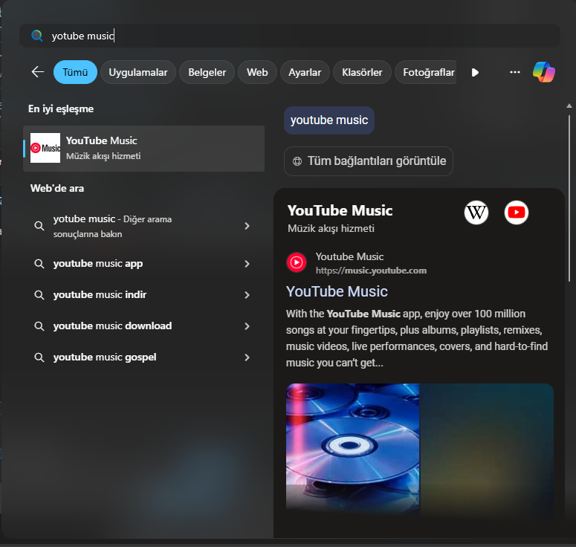576x547 pixels.
Task: Select 'yotube music - Diğer arama sonuçlarına bakın'
Action: point(112,226)
